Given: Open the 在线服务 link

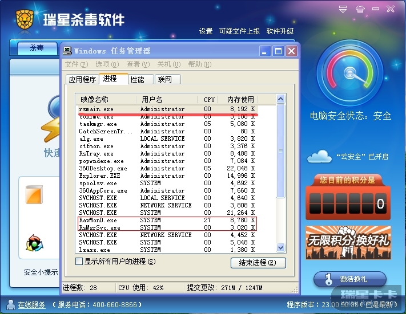Looking at the screenshot, I should tap(31, 305).
